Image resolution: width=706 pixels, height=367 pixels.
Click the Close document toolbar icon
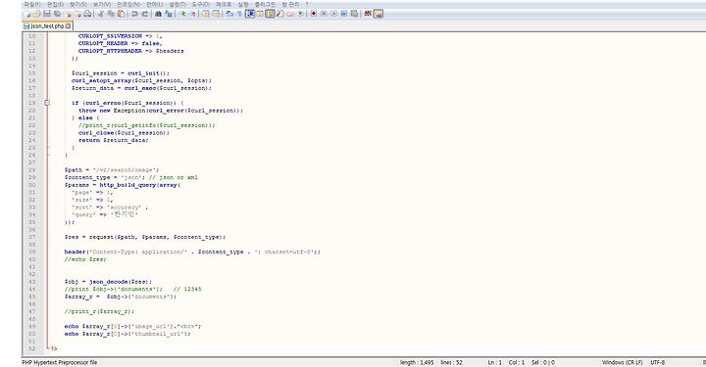68,14
